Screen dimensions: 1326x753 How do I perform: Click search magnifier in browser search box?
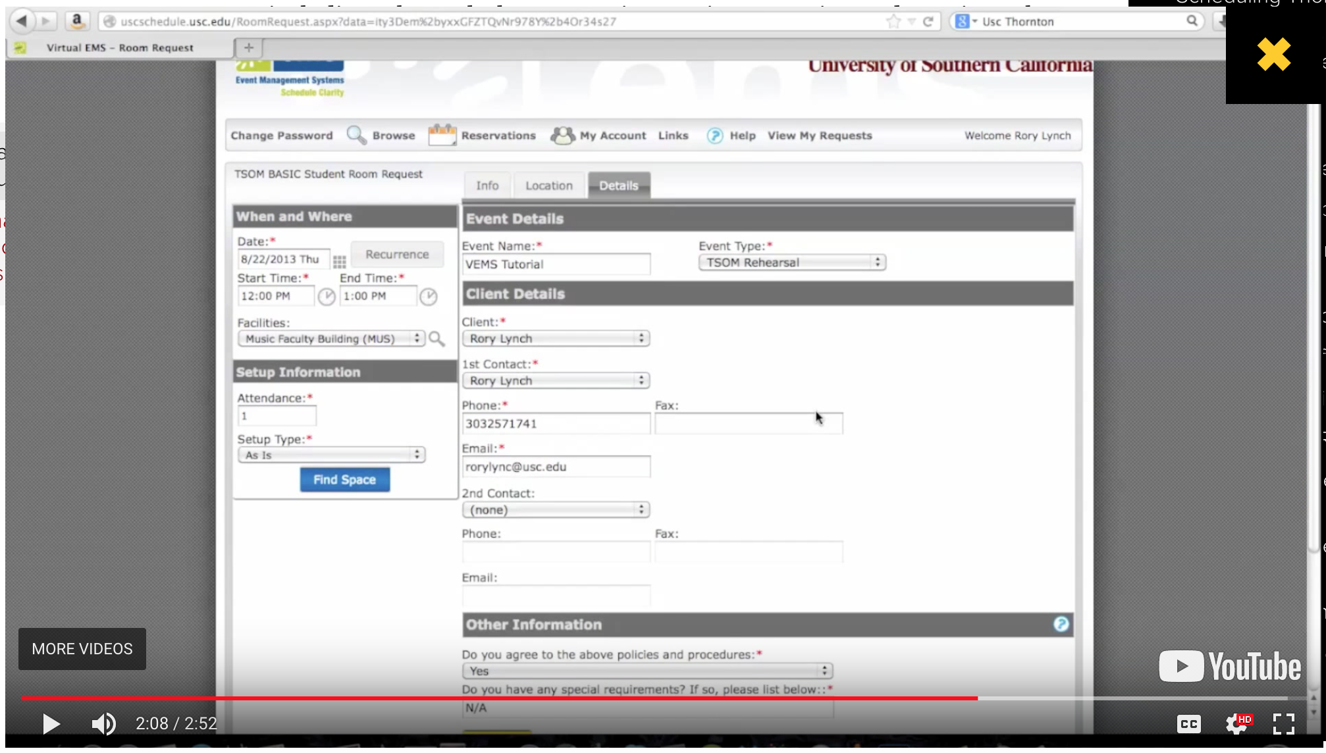pyautogui.click(x=1192, y=21)
